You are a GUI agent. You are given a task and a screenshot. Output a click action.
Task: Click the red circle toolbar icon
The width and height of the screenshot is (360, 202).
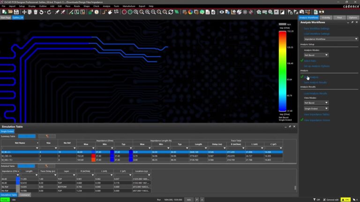124,12
